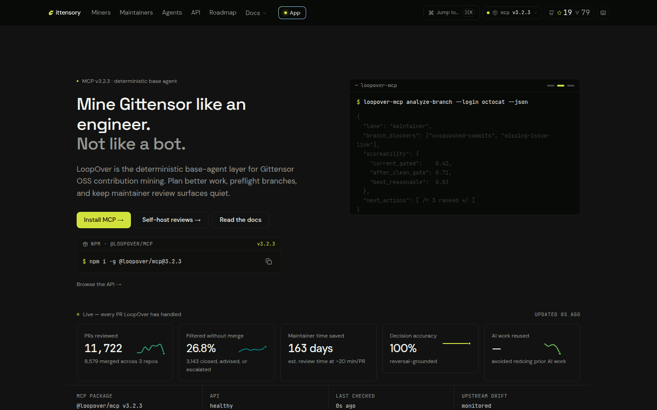Click the NPM package cube icon
This screenshot has width=657, height=410.
coord(85,244)
